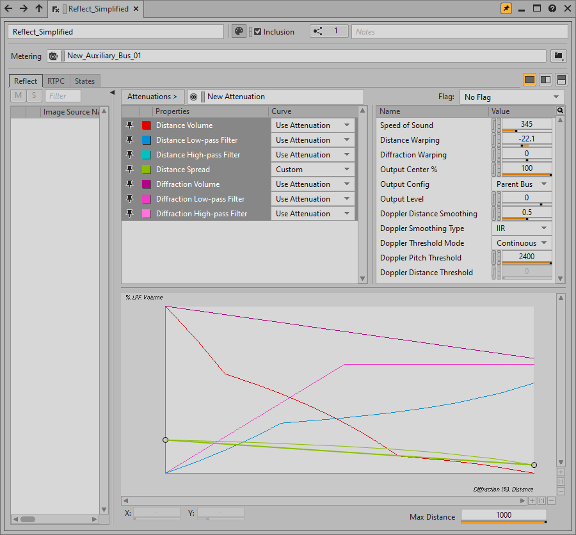The image size is (576, 535).
Task: Open Distance Spread curve dropdown
Action: coord(312,170)
